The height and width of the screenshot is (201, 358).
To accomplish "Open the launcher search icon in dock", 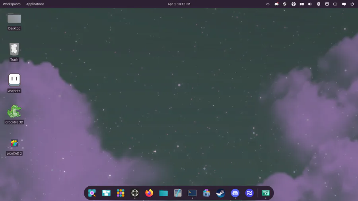I will pos(92,193).
